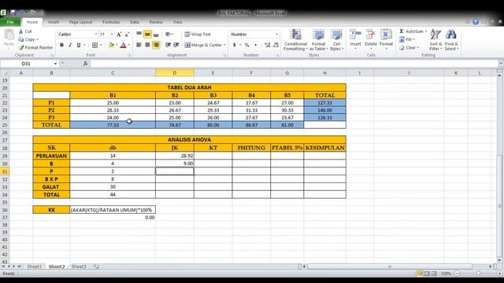Open Cell Styles gallery

(336, 40)
